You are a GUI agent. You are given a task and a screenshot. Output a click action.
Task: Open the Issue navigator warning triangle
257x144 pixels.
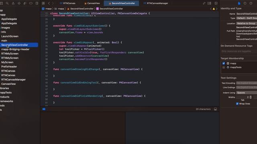point(13,3)
